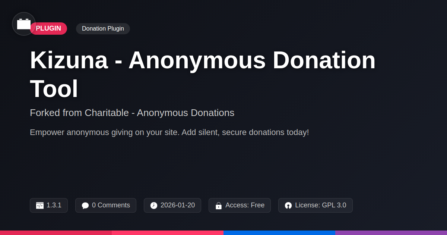Click the License: GPL 3.0 badge
Image resolution: width=447 pixels, height=235 pixels.
[x=316, y=206]
